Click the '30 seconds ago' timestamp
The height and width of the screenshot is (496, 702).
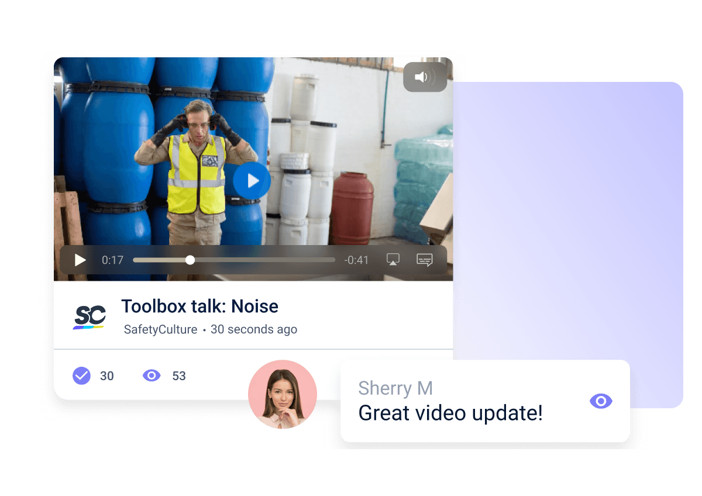point(254,330)
